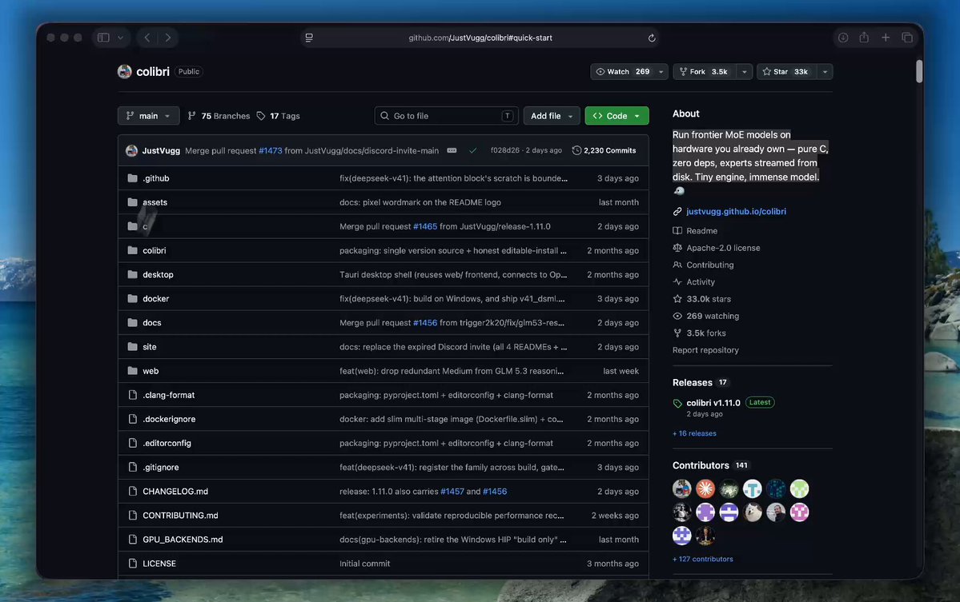This screenshot has width=960, height=602.
Task: View 17 Tags
Action: (278, 115)
